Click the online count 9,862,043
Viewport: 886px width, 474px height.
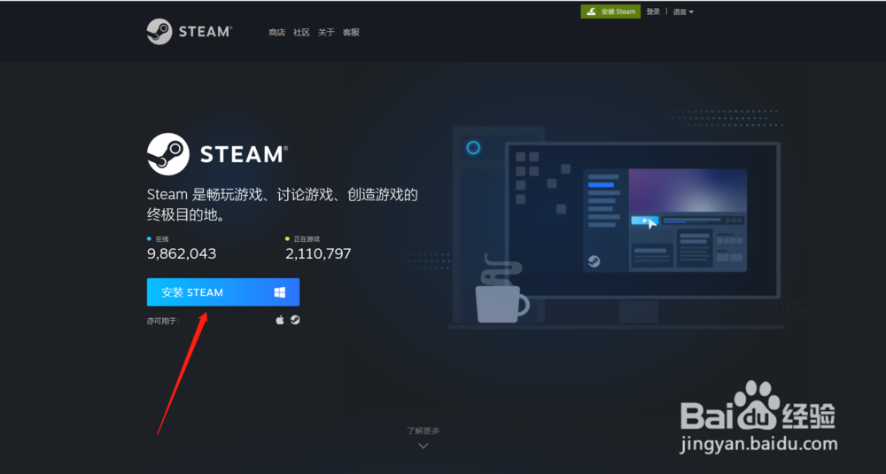point(182,253)
